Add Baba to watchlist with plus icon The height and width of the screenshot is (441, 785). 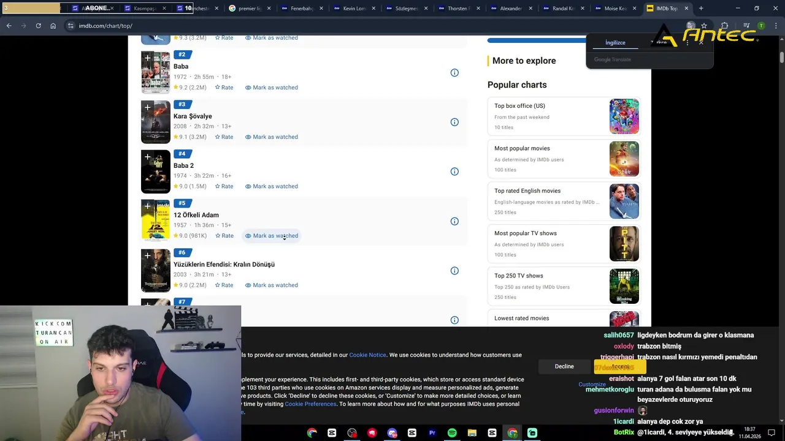[x=147, y=58]
